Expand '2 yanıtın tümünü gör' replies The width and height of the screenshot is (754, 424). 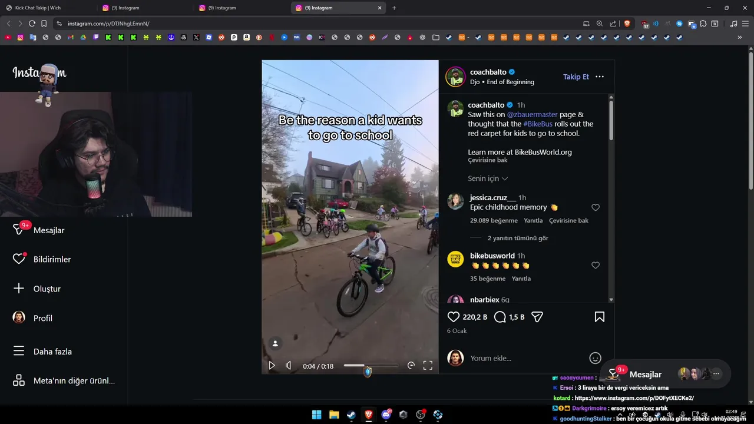tap(518, 238)
